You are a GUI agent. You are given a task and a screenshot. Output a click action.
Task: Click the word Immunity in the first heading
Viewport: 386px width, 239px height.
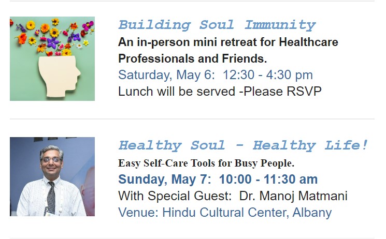(x=280, y=25)
